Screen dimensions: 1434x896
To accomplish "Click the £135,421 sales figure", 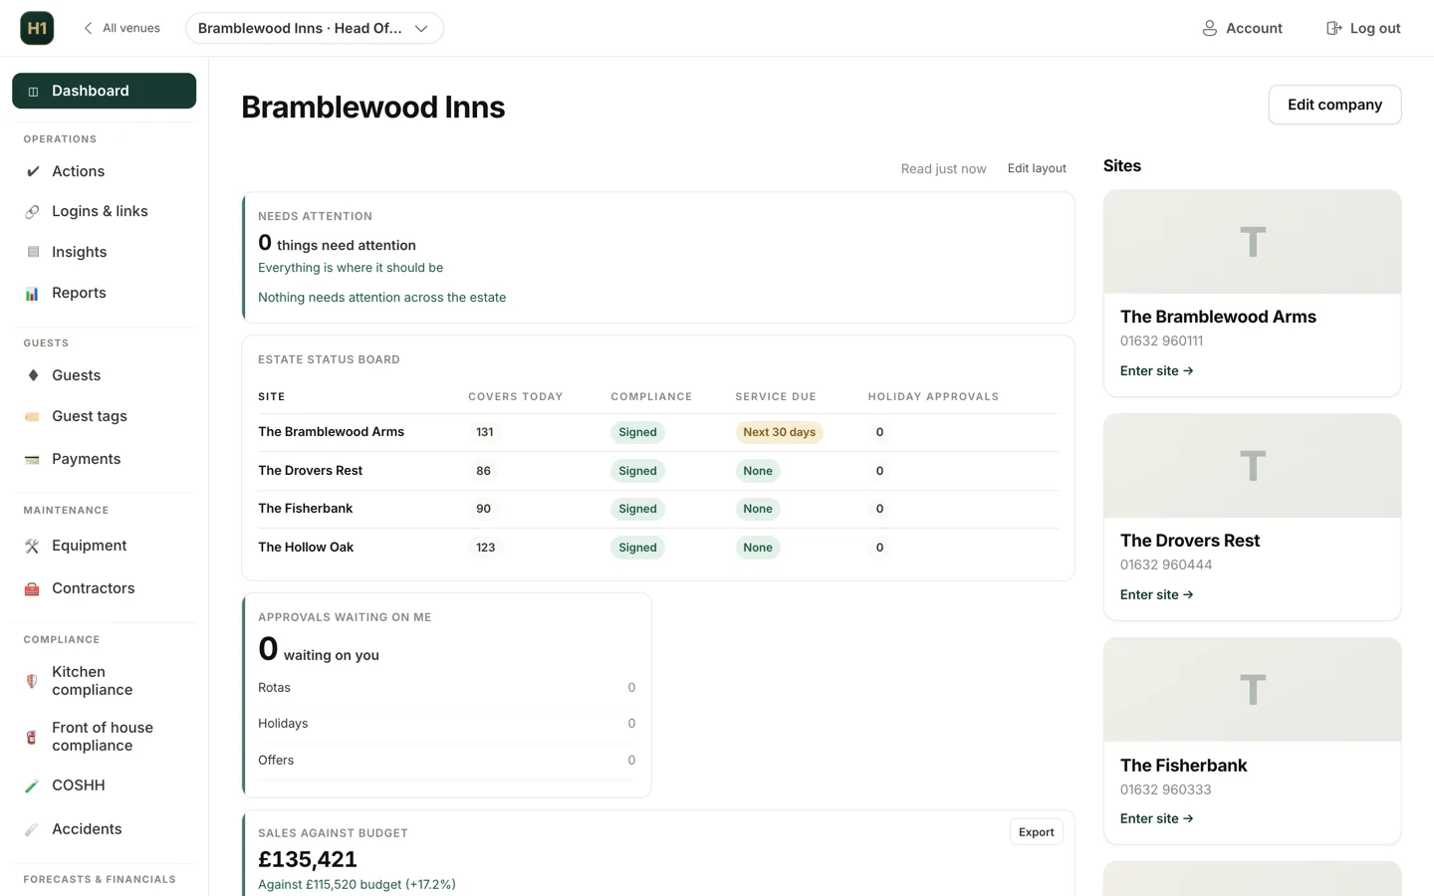I will [x=307, y=859].
